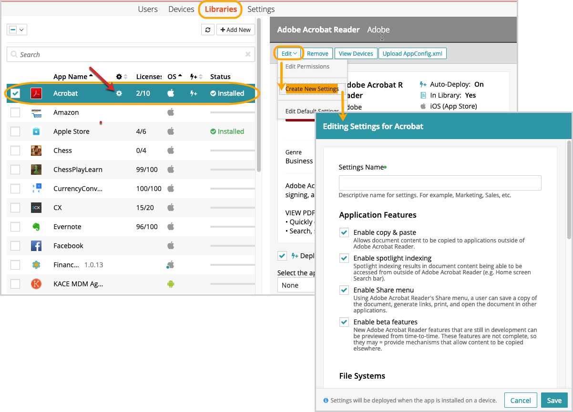Open the Edit dropdown button
Viewport: 573px width, 412px height.
[289, 53]
